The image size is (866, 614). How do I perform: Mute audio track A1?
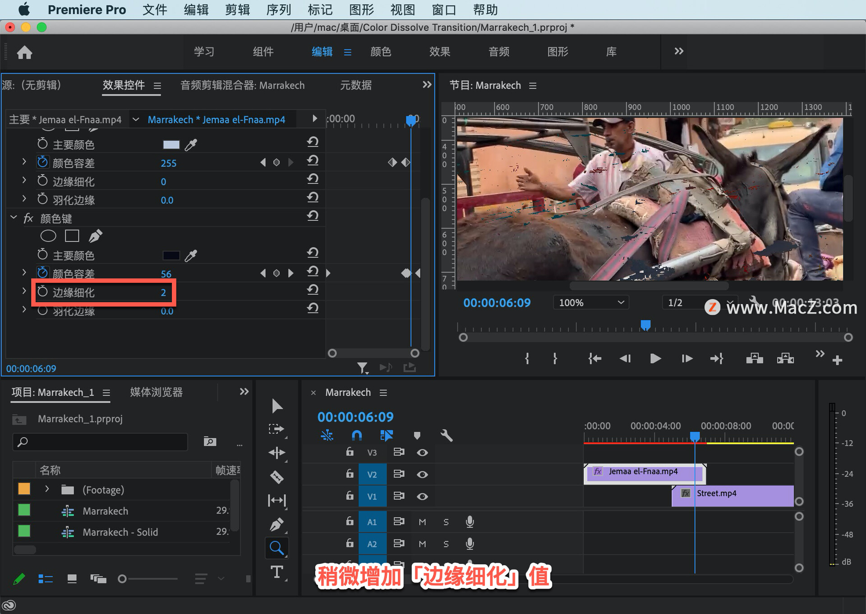pos(422,522)
